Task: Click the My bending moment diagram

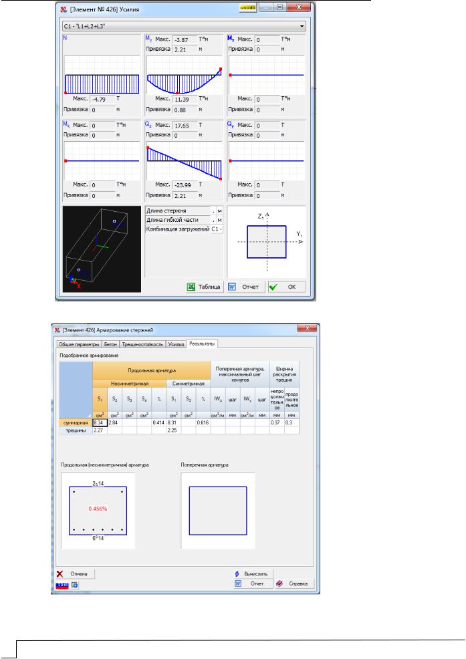Action: point(185,75)
